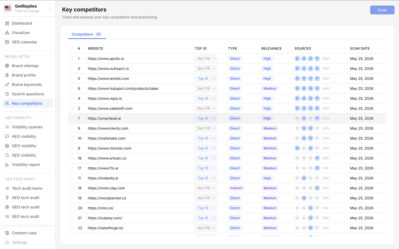Check the smartlead.ai row checkbox
Image resolution: width=399 pixels, height=249 pixels.
71,118
